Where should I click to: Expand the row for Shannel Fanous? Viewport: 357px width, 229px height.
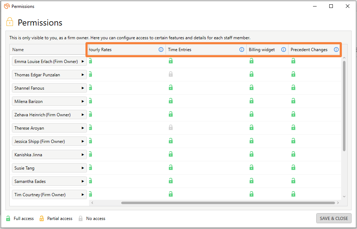point(83,87)
